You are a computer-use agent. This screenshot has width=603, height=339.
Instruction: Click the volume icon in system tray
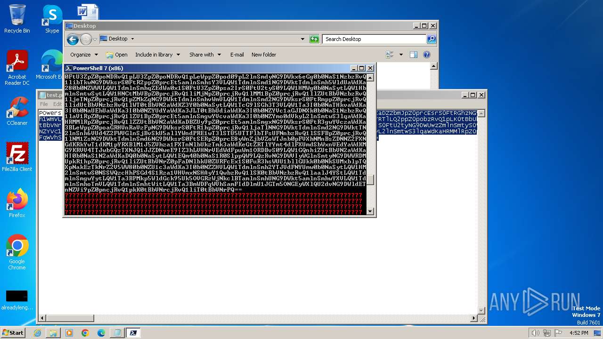point(535,333)
